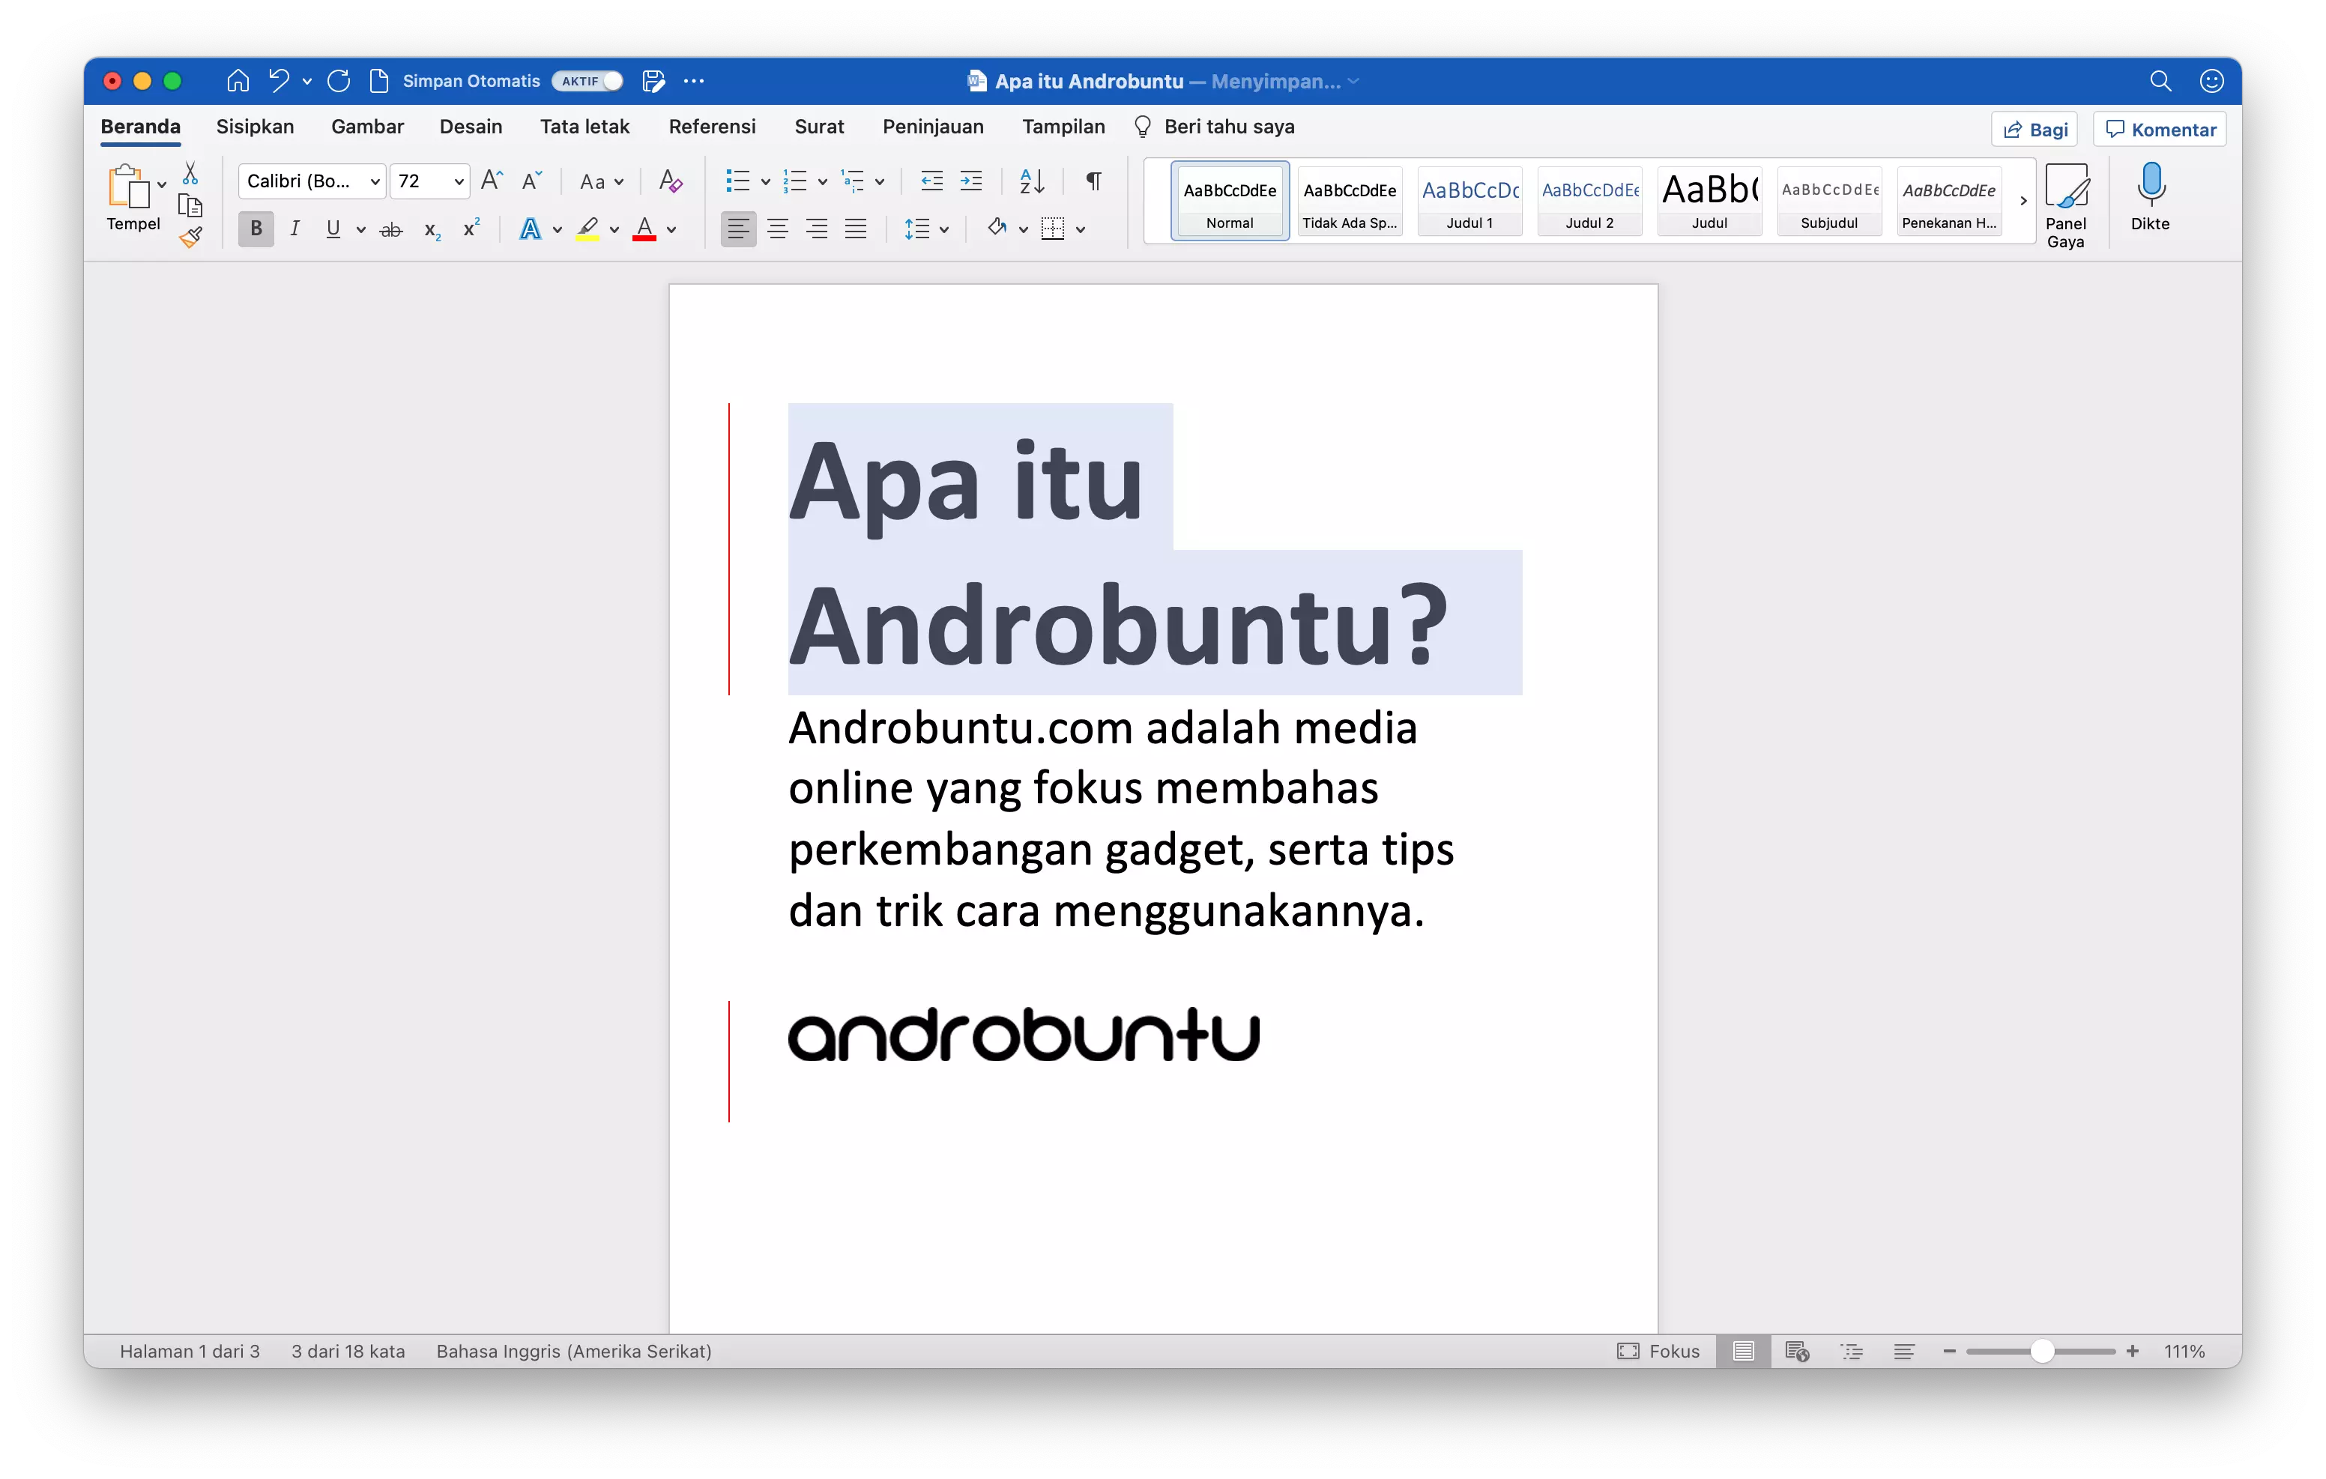The height and width of the screenshot is (1479, 2326).
Task: Increase font size with large A icon
Action: point(492,181)
